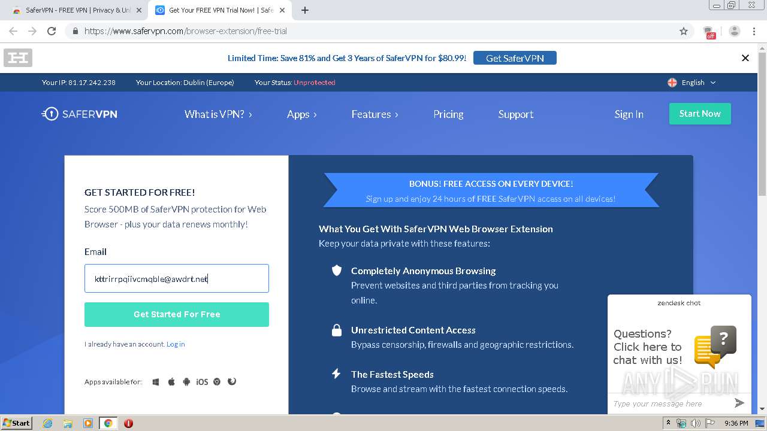Open the Chrome three-dot menu
This screenshot has width=767, height=431.
point(754,31)
